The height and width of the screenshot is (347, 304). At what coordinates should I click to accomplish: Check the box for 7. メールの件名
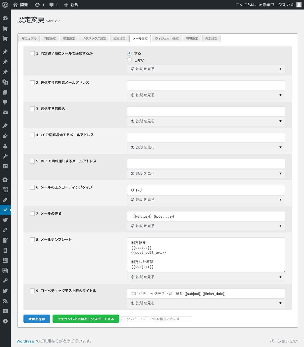click(32, 213)
